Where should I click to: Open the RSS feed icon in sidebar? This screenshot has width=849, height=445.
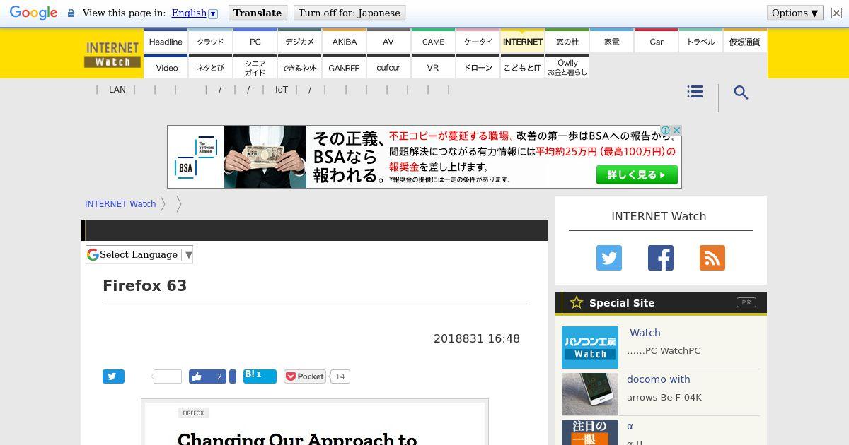[712, 258]
